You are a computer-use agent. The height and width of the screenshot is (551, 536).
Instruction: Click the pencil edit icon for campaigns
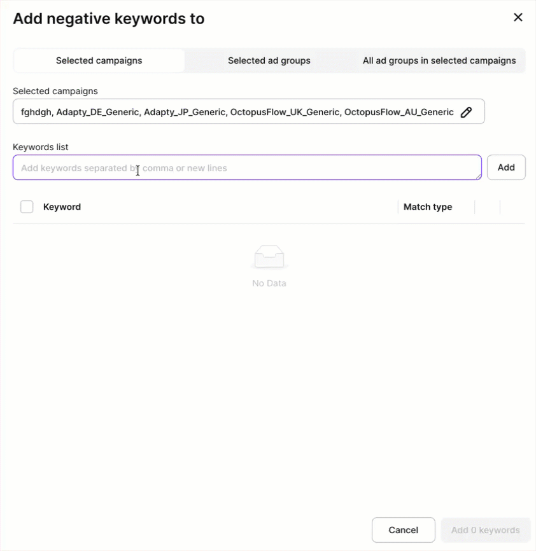(x=466, y=112)
